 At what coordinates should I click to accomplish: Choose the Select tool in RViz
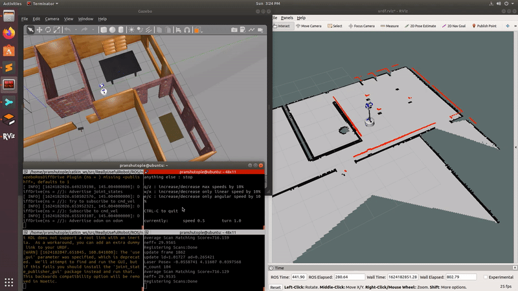(x=335, y=26)
